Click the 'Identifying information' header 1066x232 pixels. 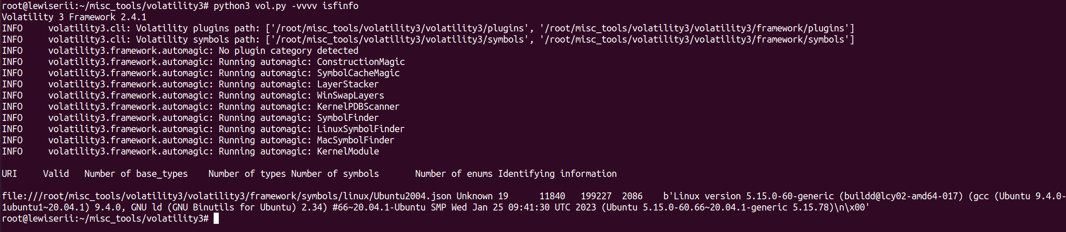pyautogui.click(x=557, y=174)
